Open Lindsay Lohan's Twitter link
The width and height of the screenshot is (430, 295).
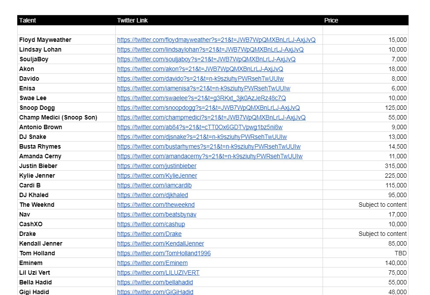tap(210, 49)
